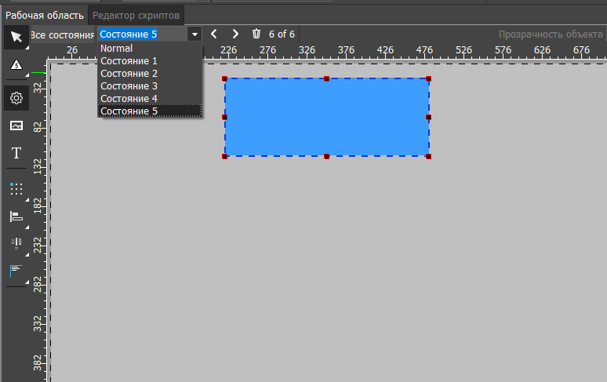Viewport: 607px width, 382px height.
Task: Collapse the state dropdown arrow
Action: 194,35
